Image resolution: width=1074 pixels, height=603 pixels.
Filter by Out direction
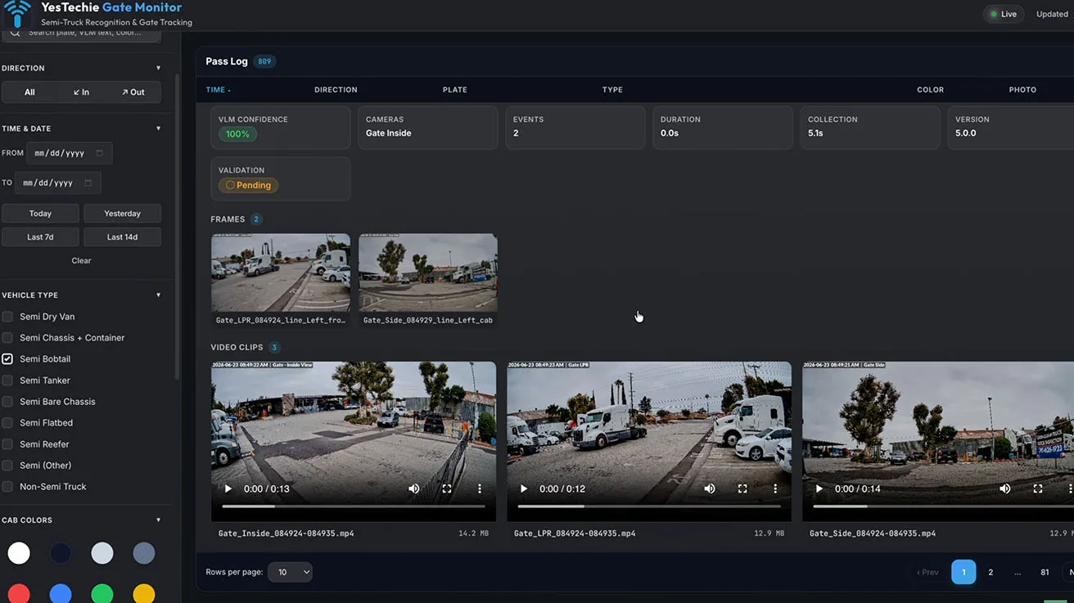(133, 92)
